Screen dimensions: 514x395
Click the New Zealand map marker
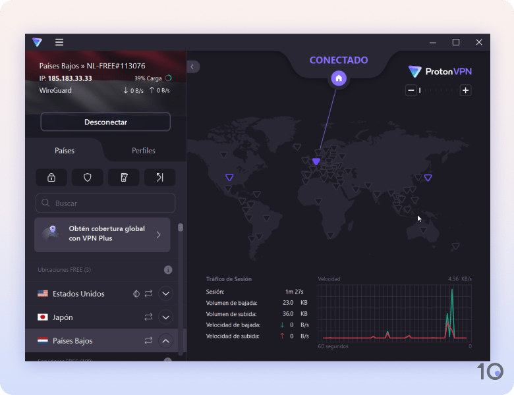tap(455, 246)
